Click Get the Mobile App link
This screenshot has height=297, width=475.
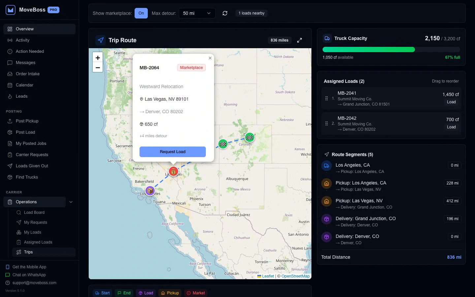pos(26,267)
